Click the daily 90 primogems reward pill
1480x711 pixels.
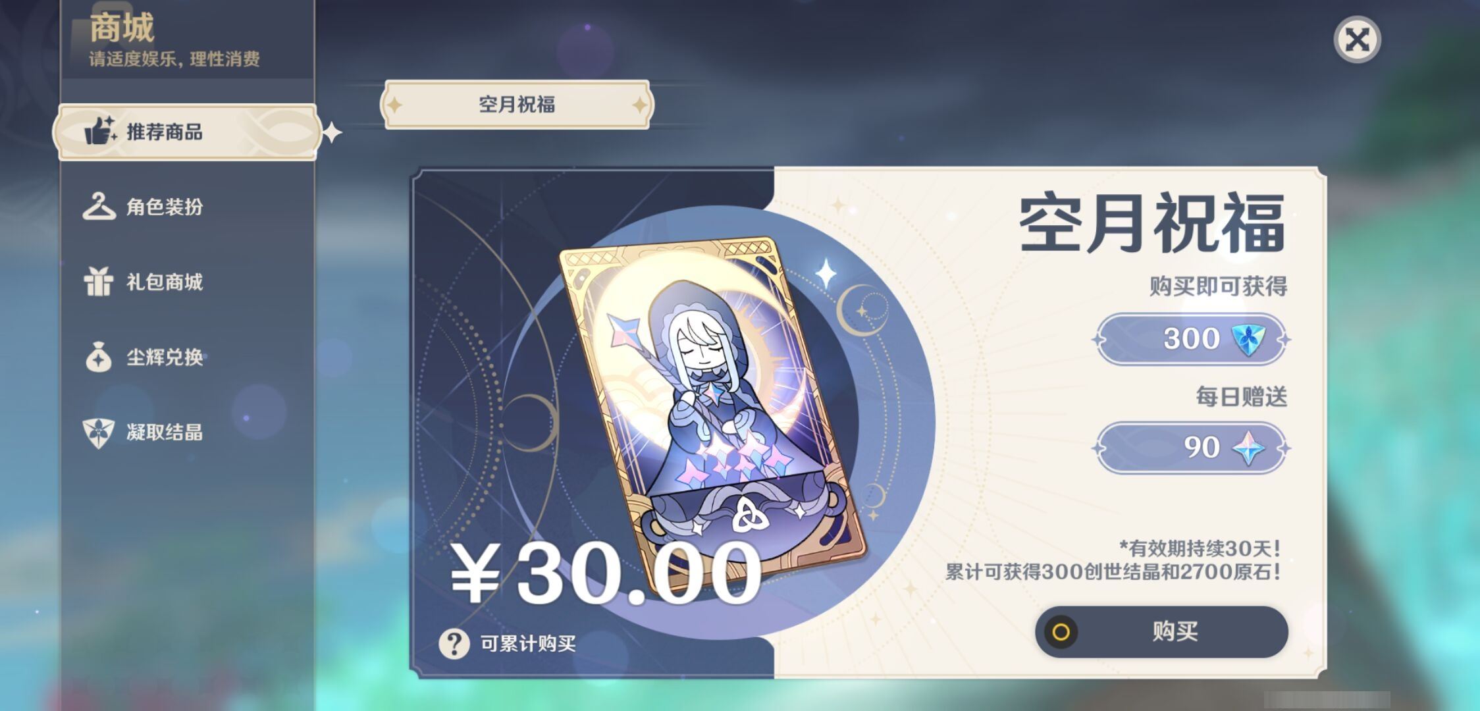point(1192,448)
